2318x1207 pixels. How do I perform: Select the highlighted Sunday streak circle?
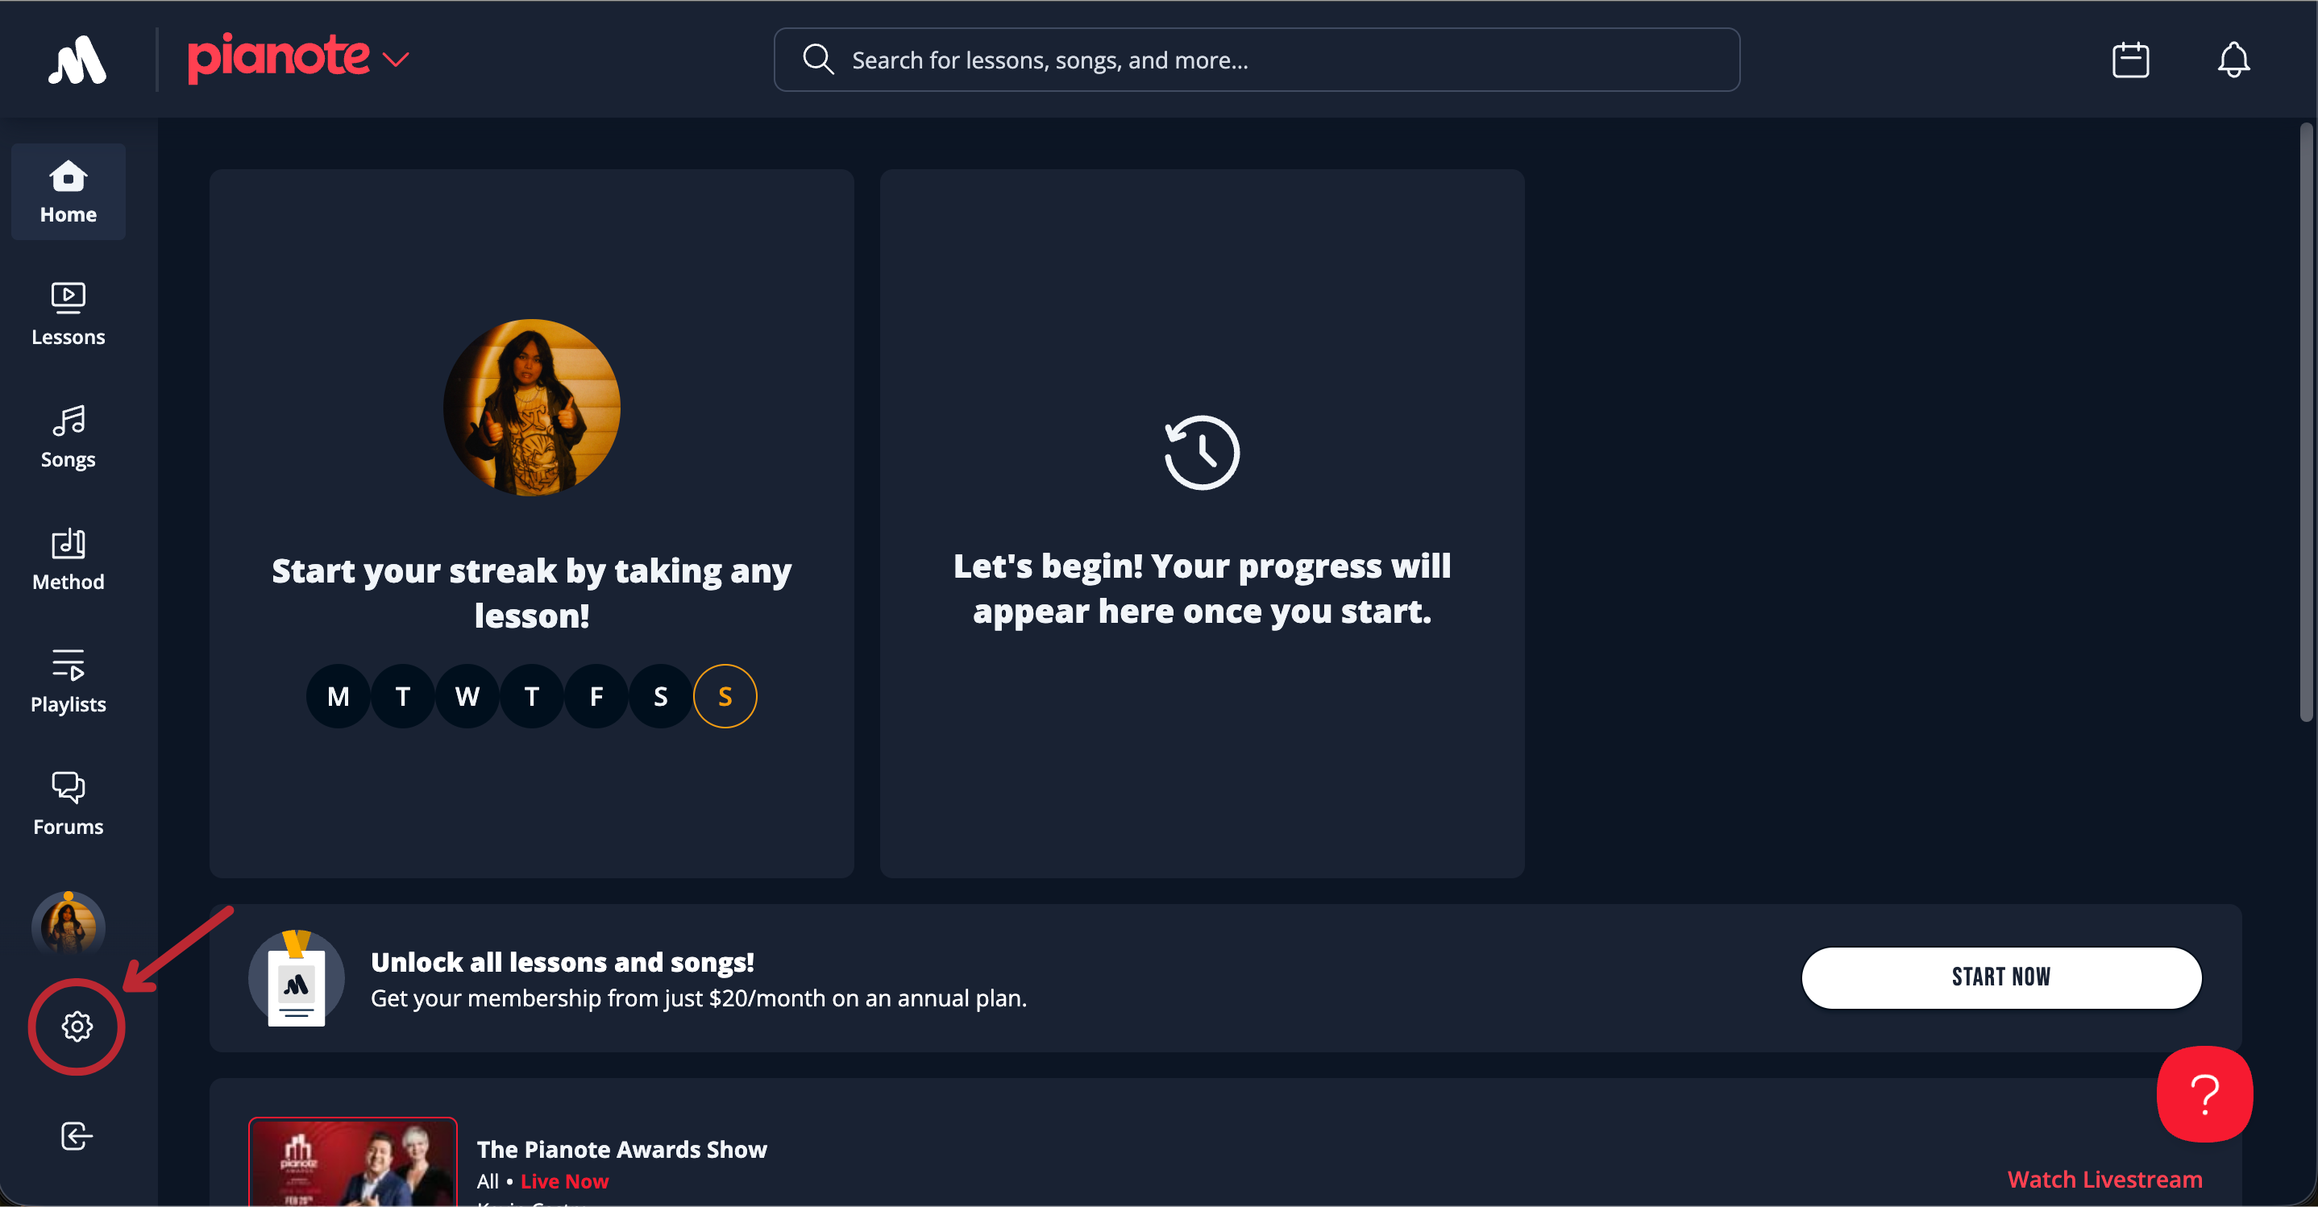coord(725,696)
